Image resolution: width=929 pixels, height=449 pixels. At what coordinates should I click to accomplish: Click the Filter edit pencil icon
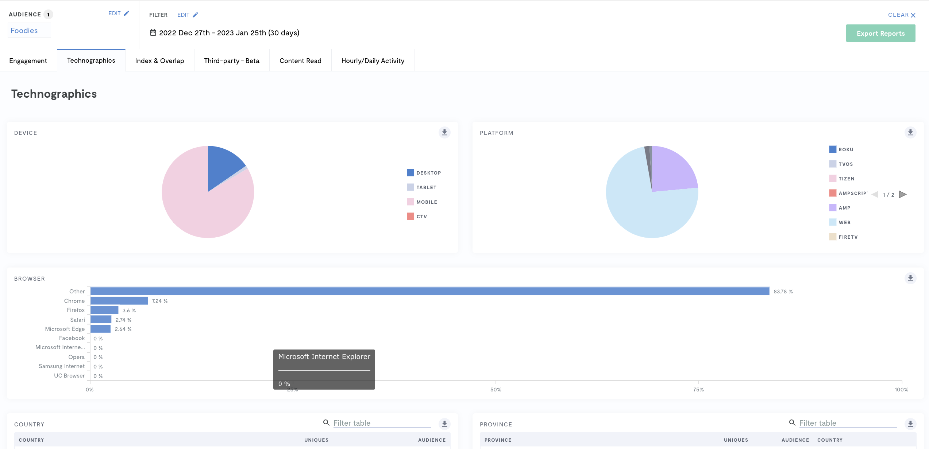point(195,15)
